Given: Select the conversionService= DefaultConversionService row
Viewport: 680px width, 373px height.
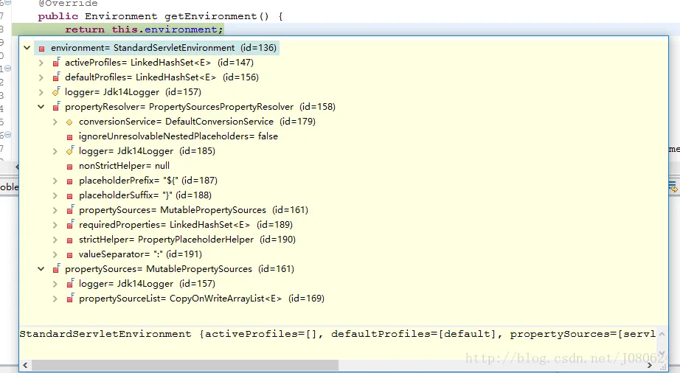Looking at the screenshot, I should click(x=197, y=122).
